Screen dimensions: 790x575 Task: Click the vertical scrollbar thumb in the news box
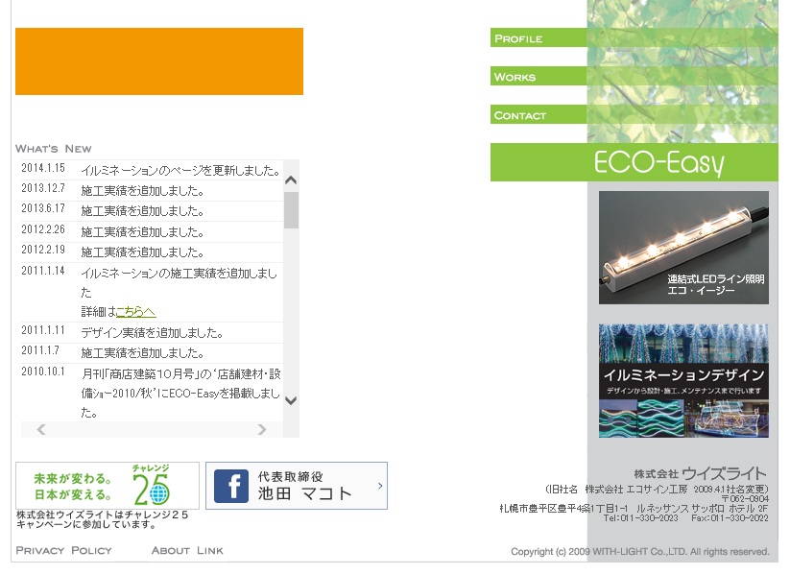point(291,210)
